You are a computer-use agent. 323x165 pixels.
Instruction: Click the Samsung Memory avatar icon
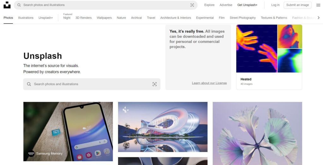(31, 153)
